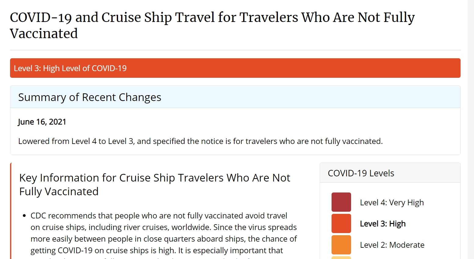Click the horizontal divider under the page title

pyautogui.click(x=235, y=50)
